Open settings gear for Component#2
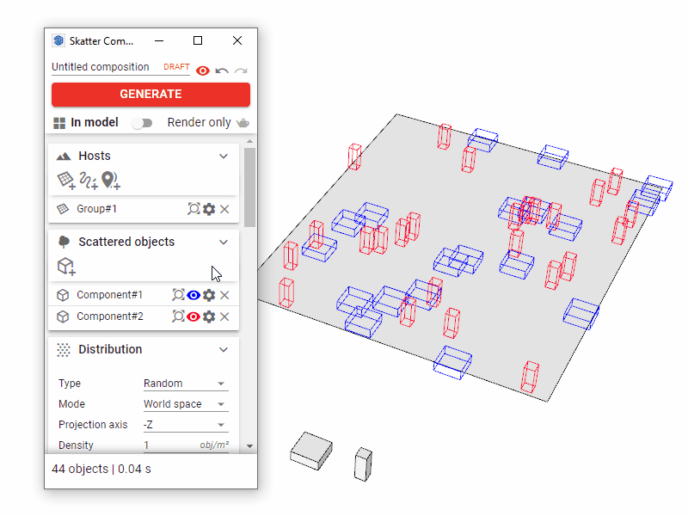The image size is (688, 516). (209, 316)
